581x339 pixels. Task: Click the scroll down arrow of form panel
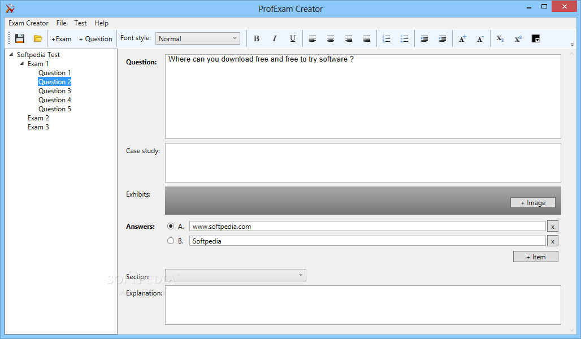click(x=571, y=330)
